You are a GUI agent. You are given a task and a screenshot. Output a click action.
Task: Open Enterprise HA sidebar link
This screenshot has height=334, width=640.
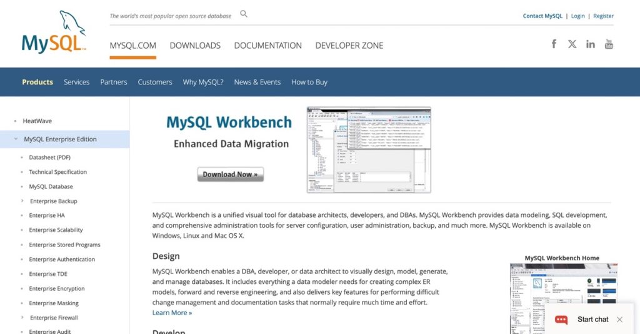(47, 215)
